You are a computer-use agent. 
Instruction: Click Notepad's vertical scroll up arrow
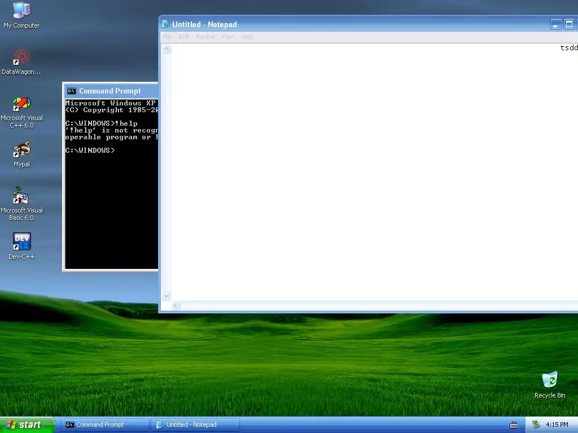167,49
